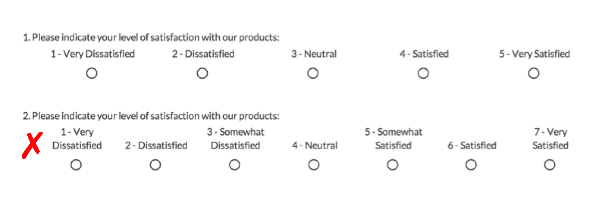The height and width of the screenshot is (210, 602).
Task: Choose 2 - Dissatisfied radio in question 2
Action: [155, 165]
